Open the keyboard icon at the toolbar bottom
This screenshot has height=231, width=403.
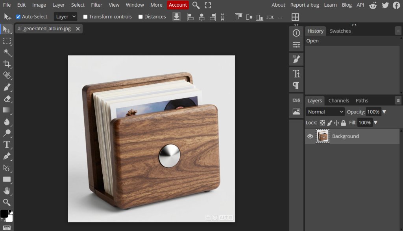[x=7, y=228]
